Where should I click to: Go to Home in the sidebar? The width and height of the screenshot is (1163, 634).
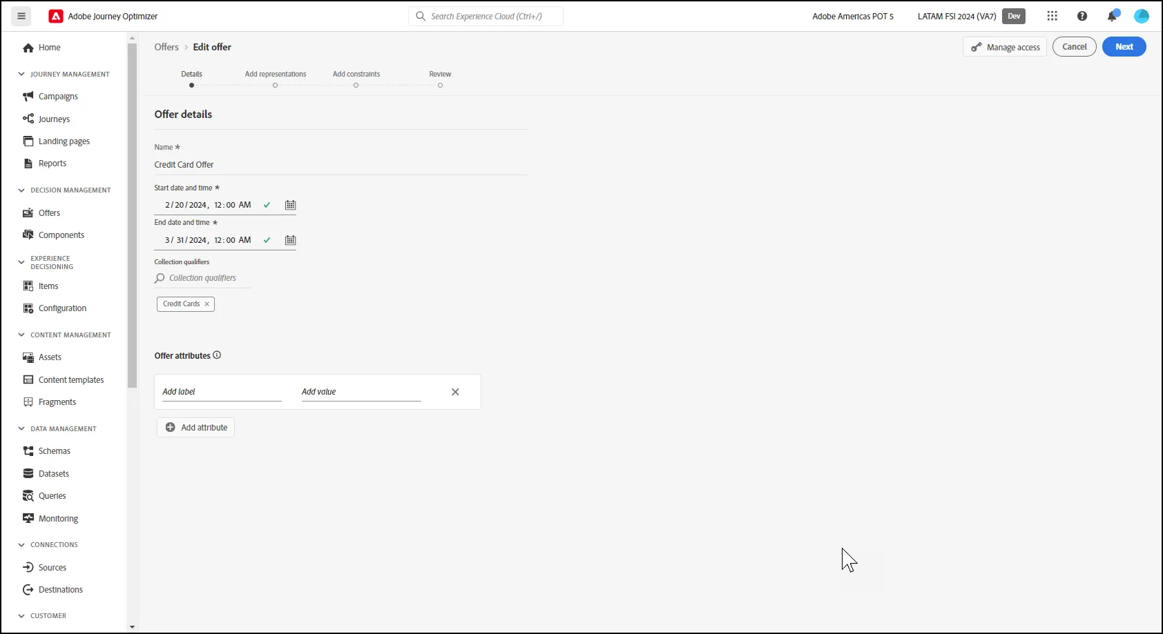click(x=42, y=48)
